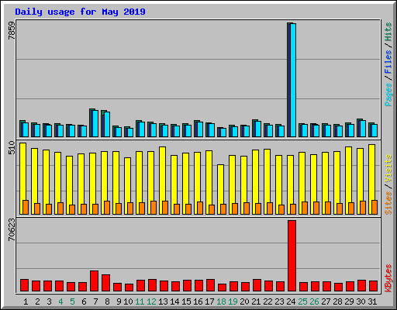Select the red KBytes bar for day 18
Viewport: 397px width, 310px height.
[x=222, y=288]
